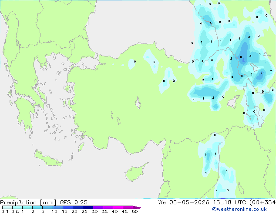Screen dimensions: 276x213
Task: Click the above-50 arrow tip of legend
Action: [x=138, y=207]
